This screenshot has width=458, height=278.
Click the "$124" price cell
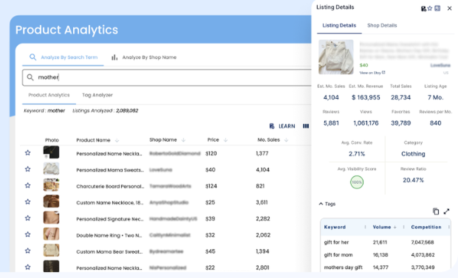(211, 186)
